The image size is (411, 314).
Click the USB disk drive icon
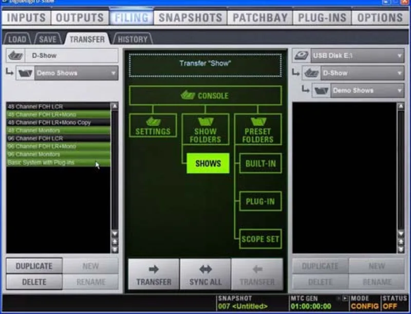click(x=302, y=56)
